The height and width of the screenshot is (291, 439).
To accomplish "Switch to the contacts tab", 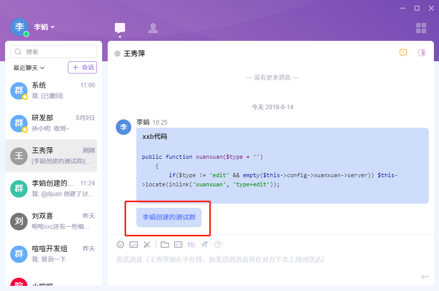I will [153, 28].
